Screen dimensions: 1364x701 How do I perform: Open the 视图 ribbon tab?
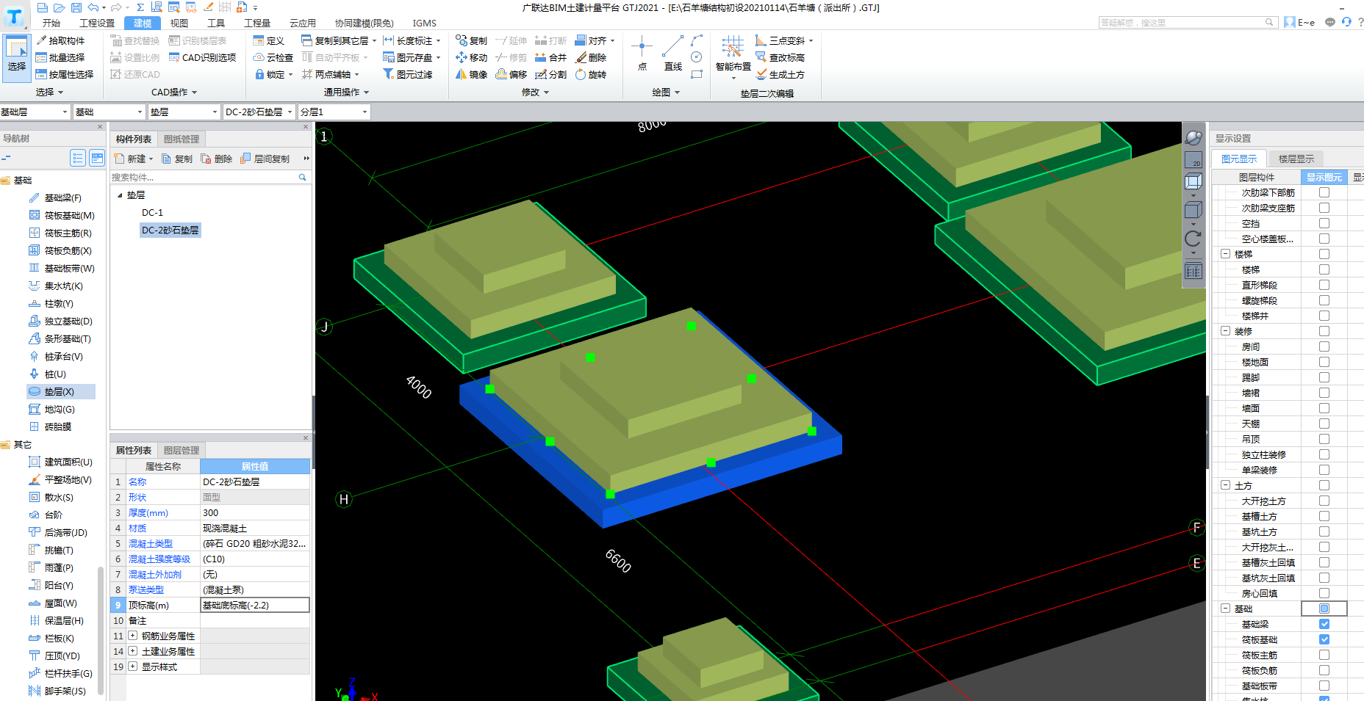[x=179, y=23]
